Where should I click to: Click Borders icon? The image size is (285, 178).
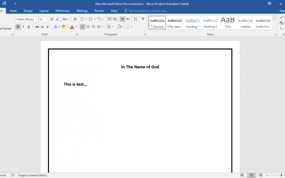pos(128,27)
